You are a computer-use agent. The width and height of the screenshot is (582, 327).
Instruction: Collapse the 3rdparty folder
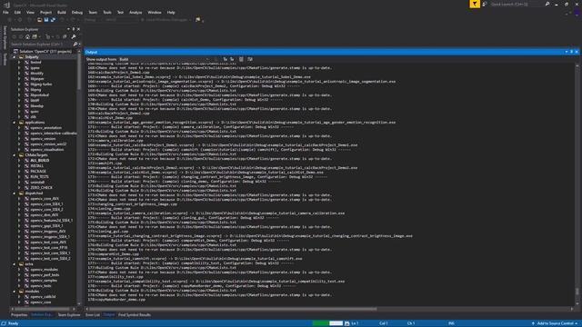pos(15,57)
